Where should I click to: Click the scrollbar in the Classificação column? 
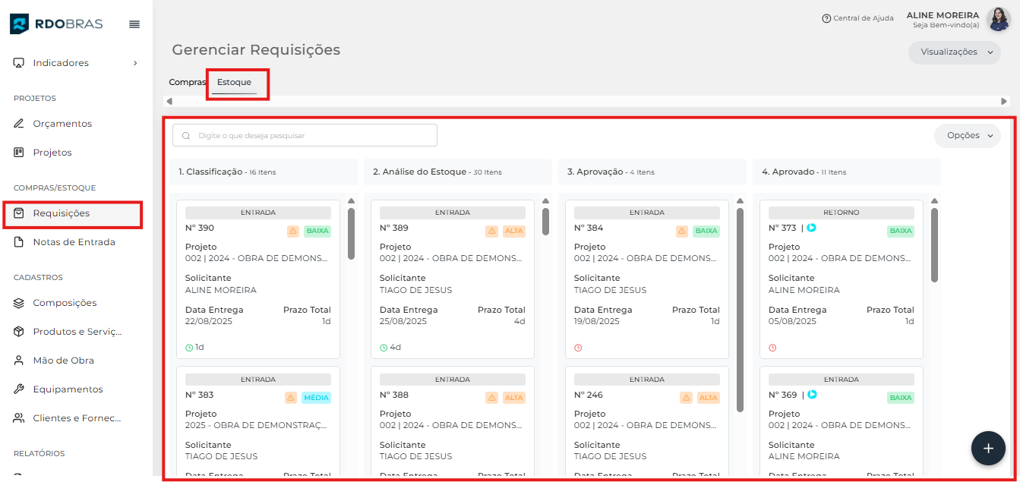click(351, 234)
